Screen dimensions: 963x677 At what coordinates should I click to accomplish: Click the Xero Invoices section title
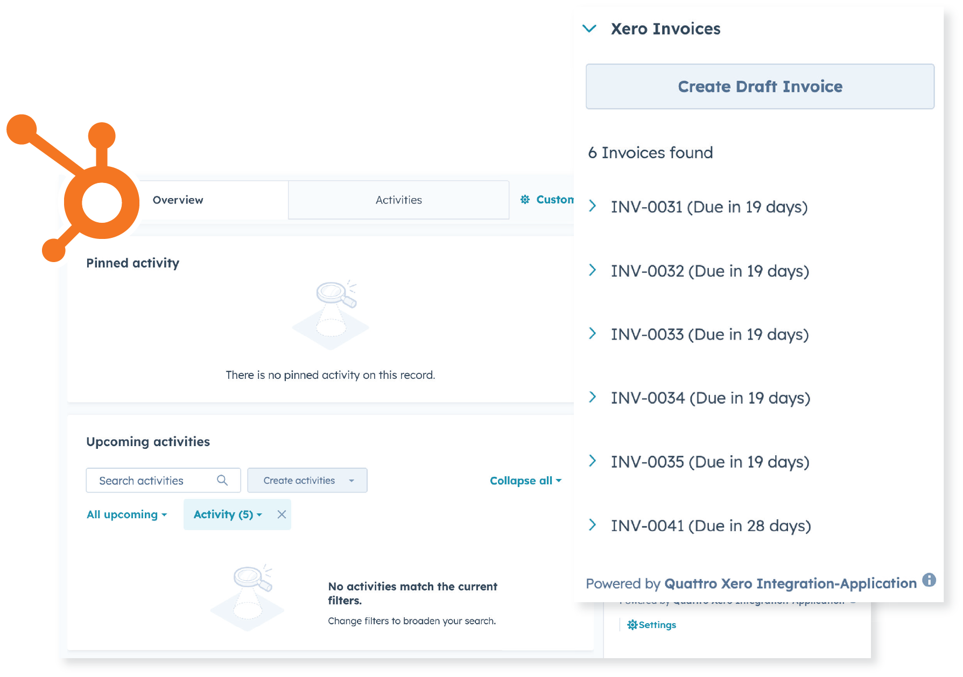(x=665, y=29)
